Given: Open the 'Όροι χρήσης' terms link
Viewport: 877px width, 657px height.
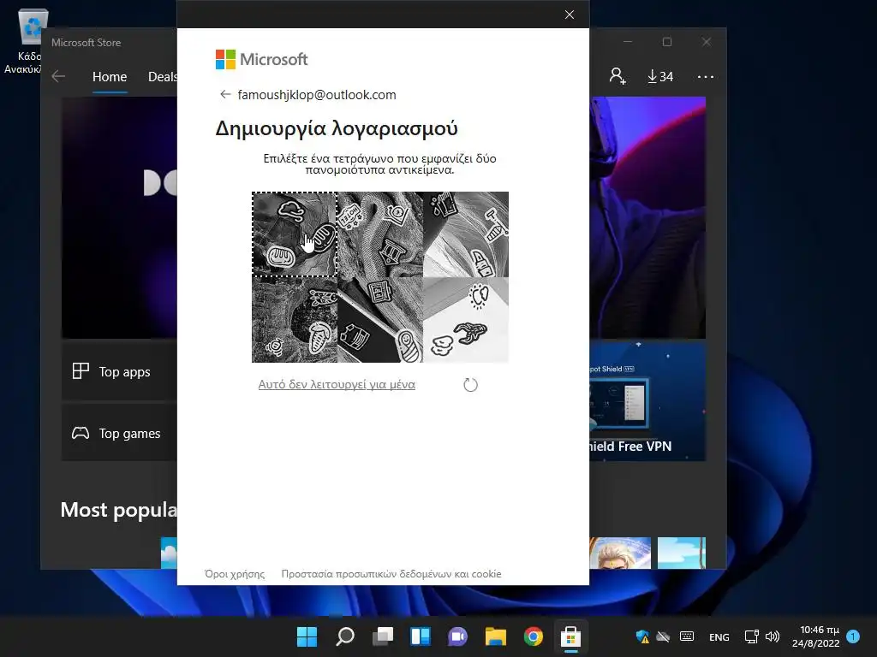Looking at the screenshot, I should click(x=235, y=574).
